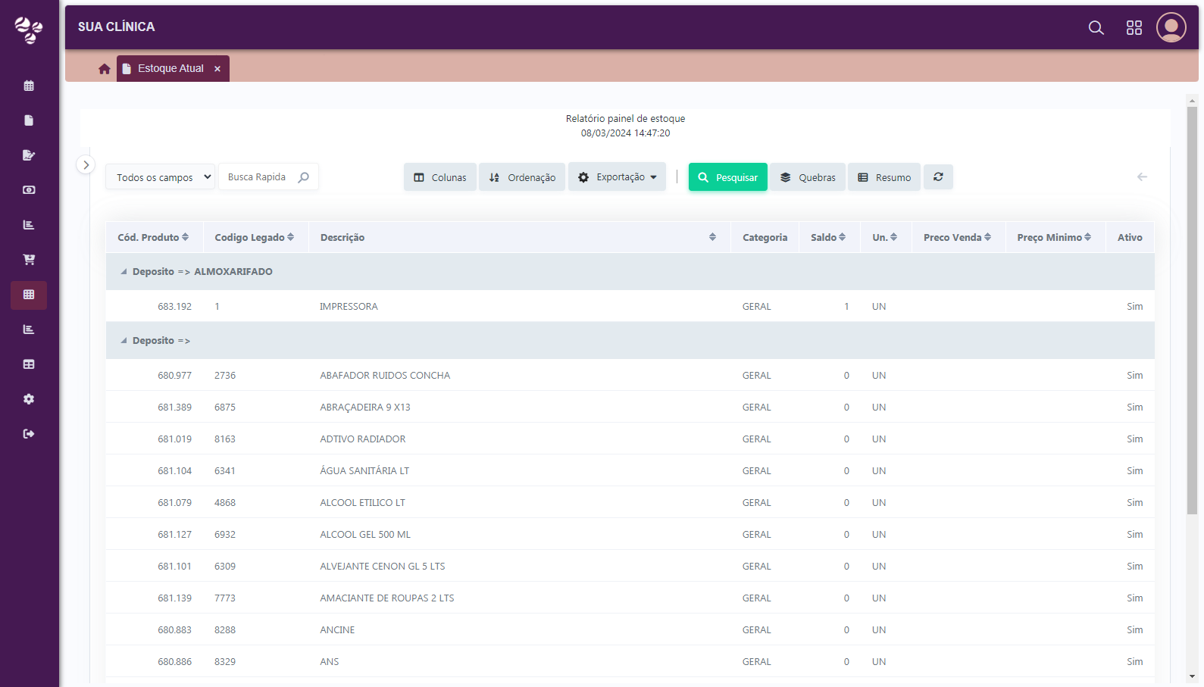This screenshot has height=687, width=1204.
Task: Open the apps grid icon in header
Action: pos(1134,28)
